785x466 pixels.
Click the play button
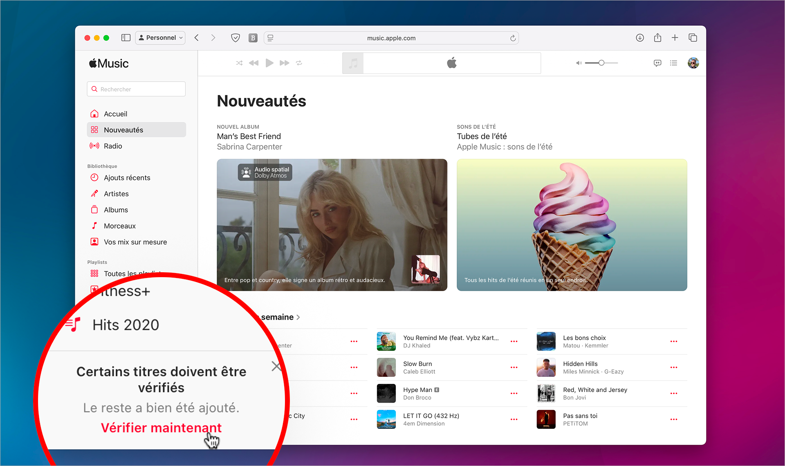tap(269, 63)
